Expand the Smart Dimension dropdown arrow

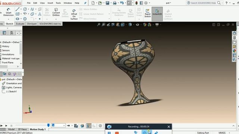pos(9,19)
